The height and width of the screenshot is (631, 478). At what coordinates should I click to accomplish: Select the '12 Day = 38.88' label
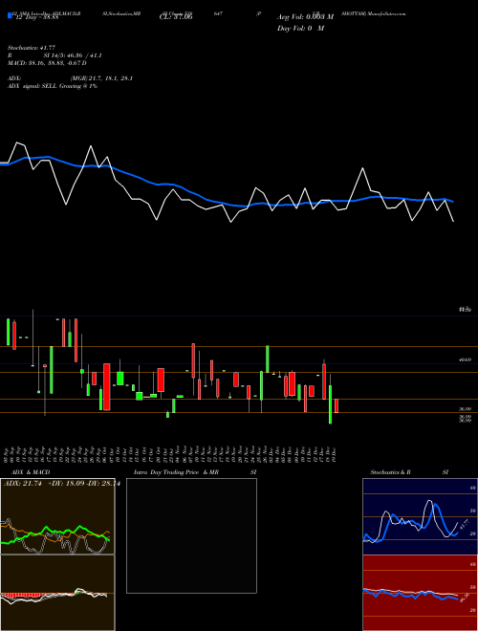coord(35,17)
